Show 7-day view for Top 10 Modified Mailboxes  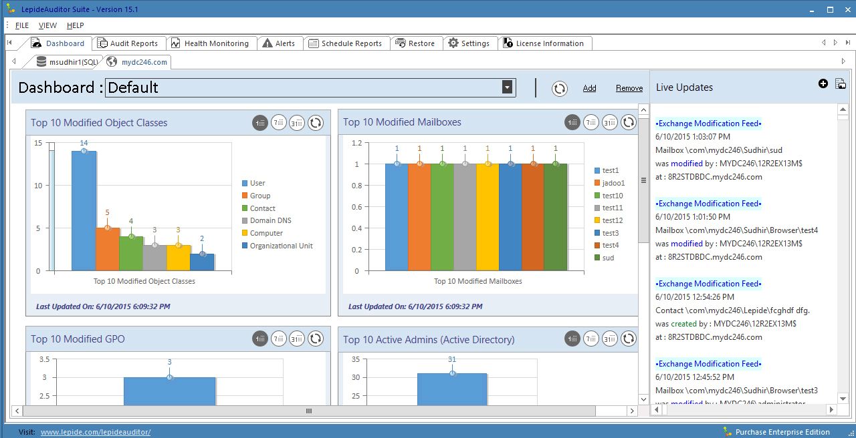(x=591, y=122)
